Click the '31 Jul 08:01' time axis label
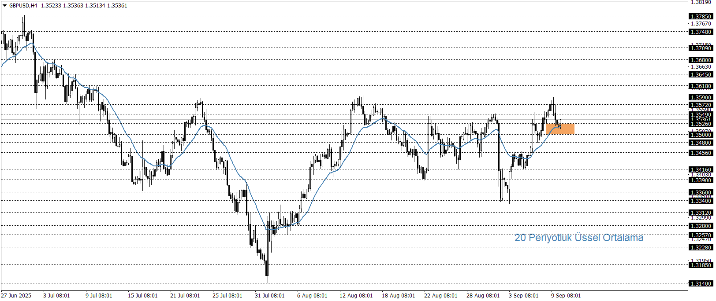Screen dimensions: 716x301 click(269, 296)
